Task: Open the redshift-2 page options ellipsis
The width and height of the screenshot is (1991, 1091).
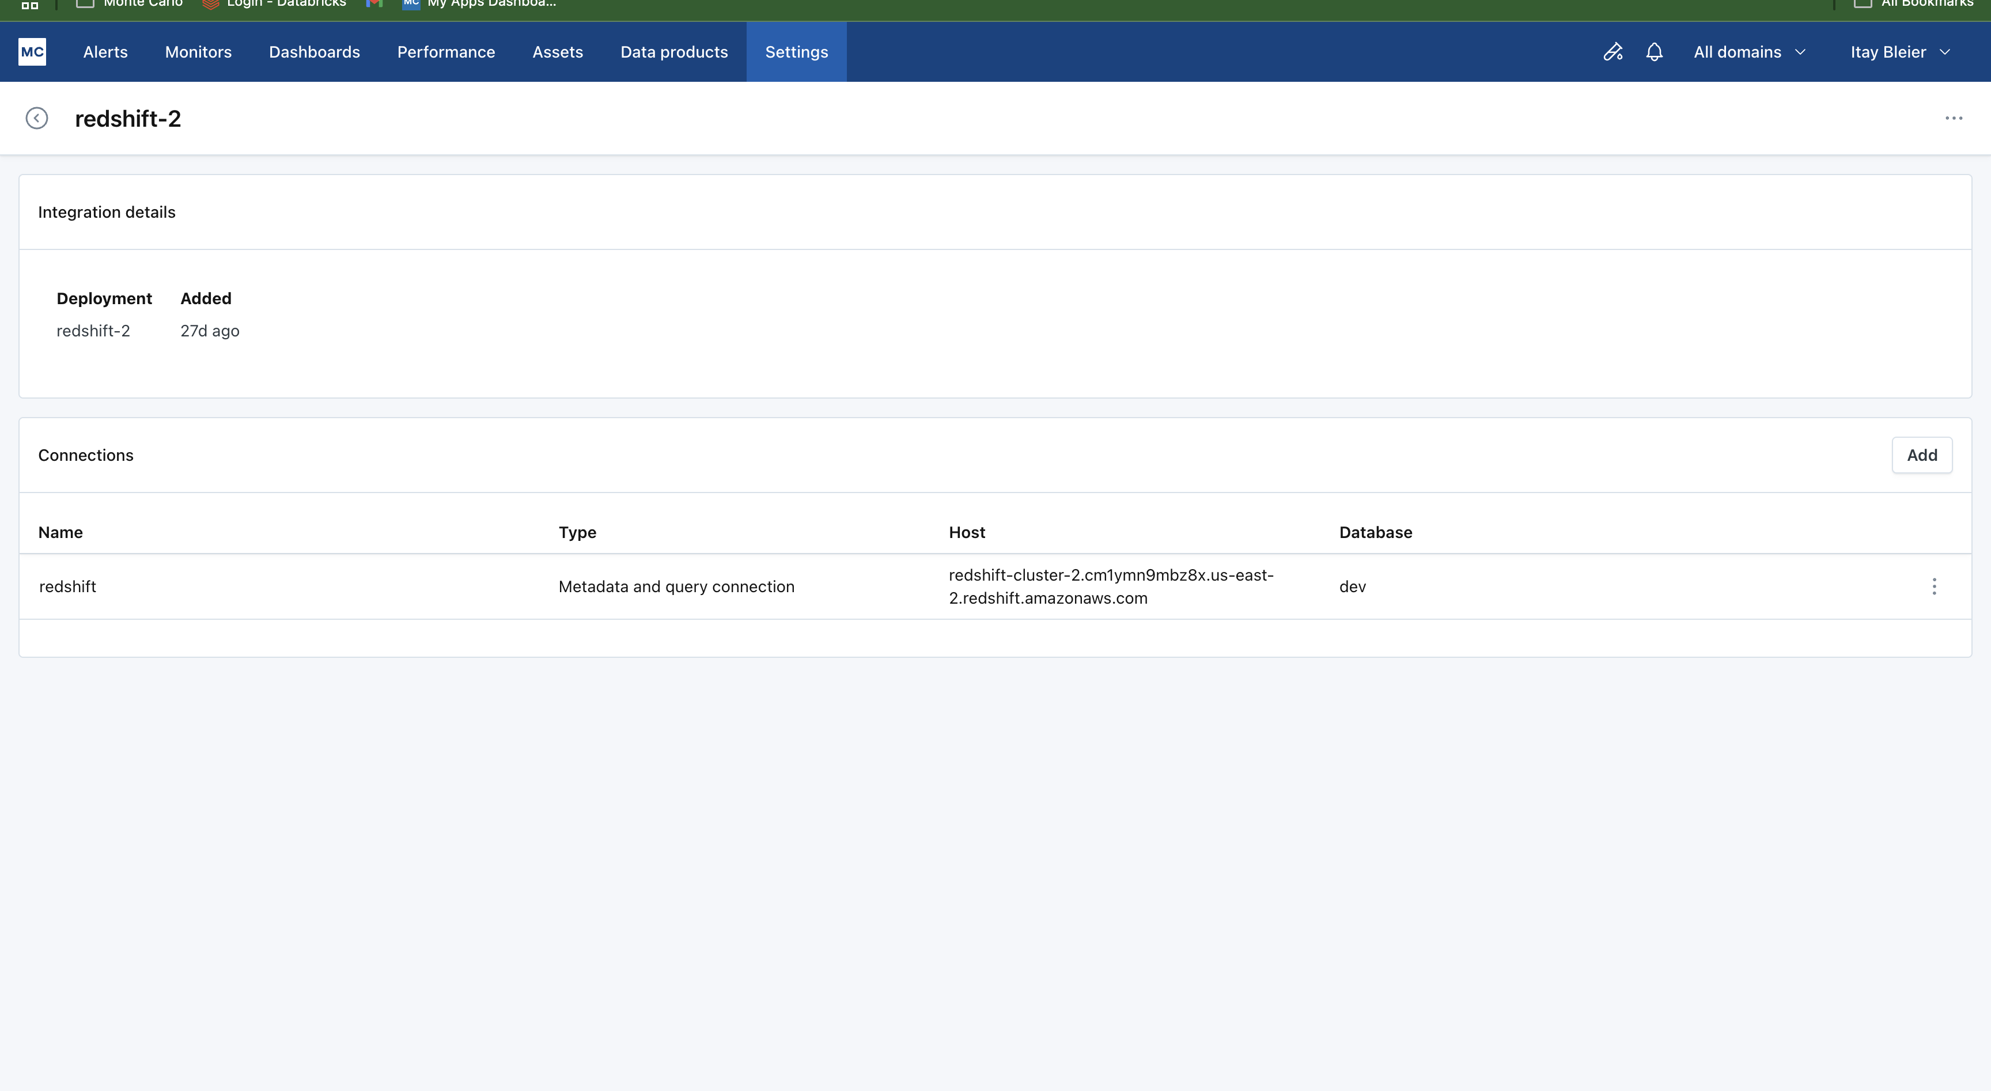Action: click(x=1953, y=118)
